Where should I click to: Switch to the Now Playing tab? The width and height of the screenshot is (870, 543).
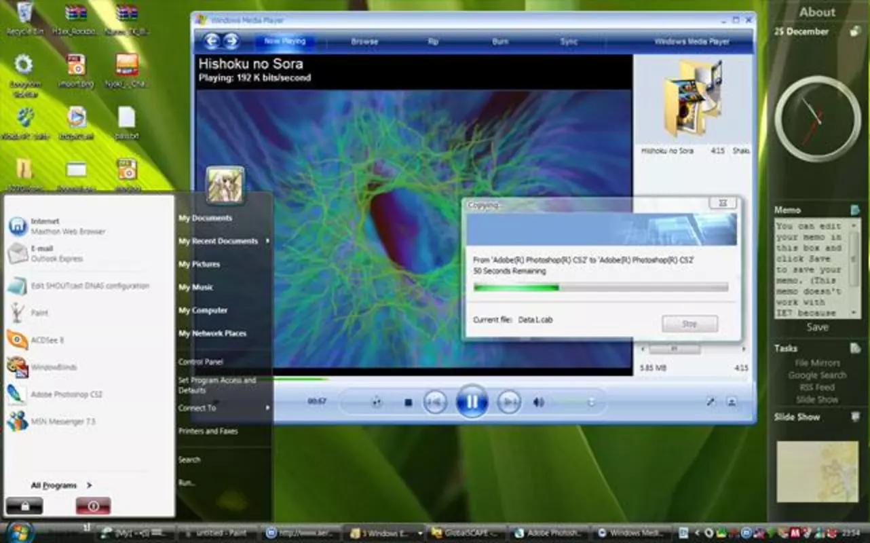[285, 41]
